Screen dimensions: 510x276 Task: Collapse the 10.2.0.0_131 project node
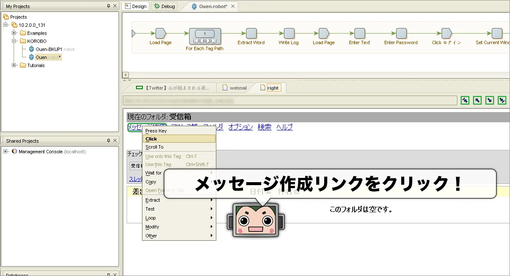(x=6, y=25)
